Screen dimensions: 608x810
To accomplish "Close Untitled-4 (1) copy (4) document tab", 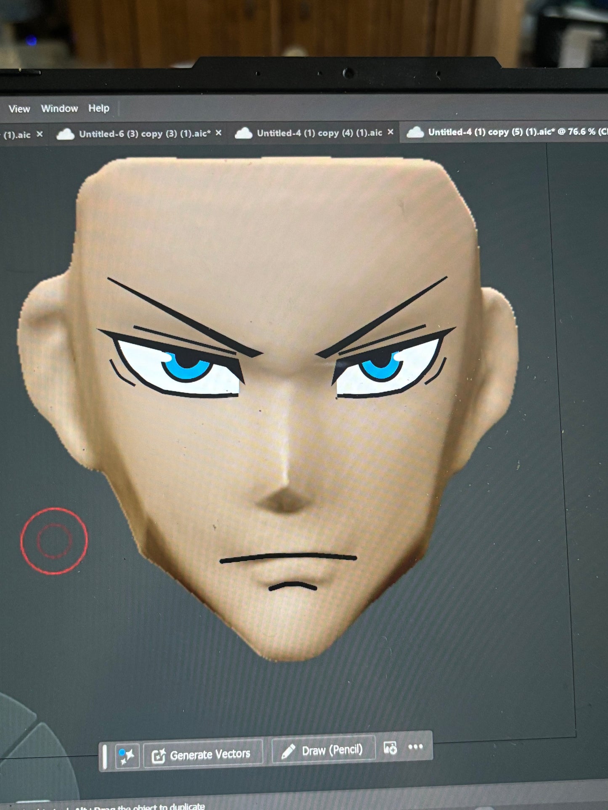I will [x=390, y=132].
